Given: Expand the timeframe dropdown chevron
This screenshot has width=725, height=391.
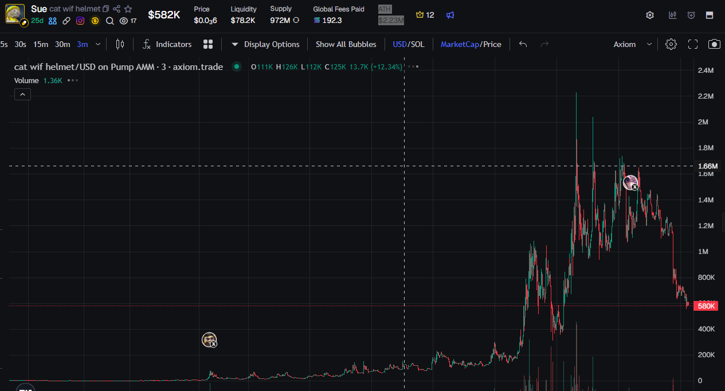Looking at the screenshot, I should (98, 44).
